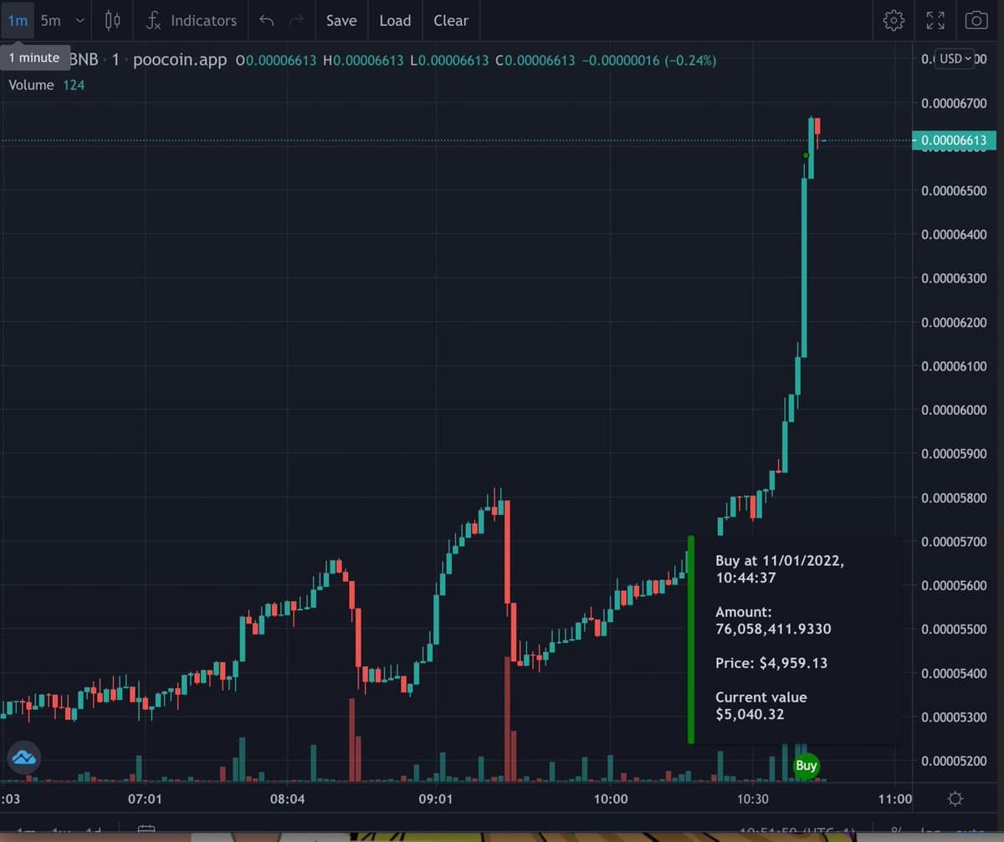Click the 0.00006000 price axis label

click(954, 410)
